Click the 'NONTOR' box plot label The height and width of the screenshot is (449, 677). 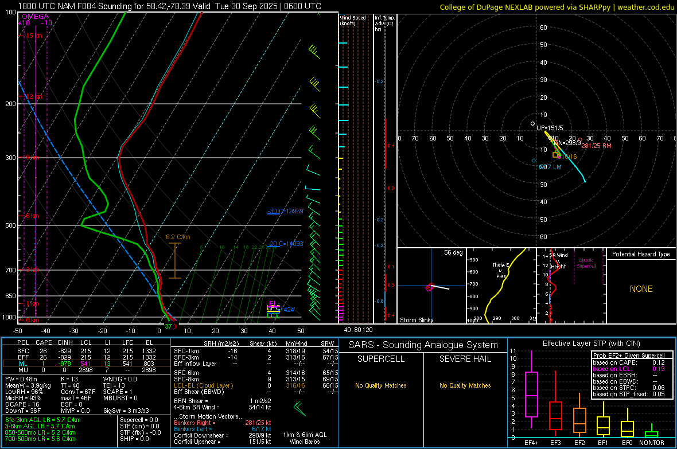652,443
